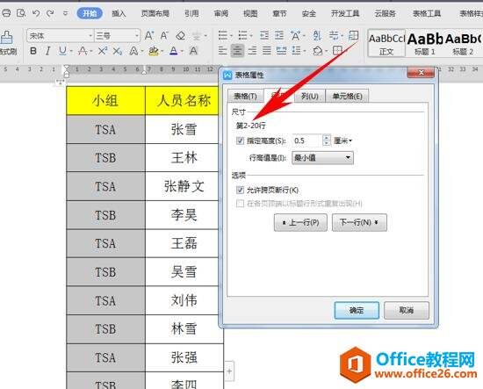
Task: Decrease font size with A- icon
Action: [164, 36]
